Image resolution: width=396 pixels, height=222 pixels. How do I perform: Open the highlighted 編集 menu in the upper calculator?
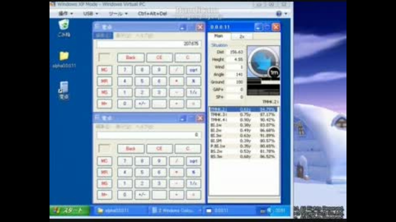(x=103, y=36)
